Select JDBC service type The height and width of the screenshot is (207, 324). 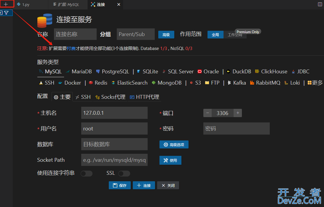(x=301, y=72)
